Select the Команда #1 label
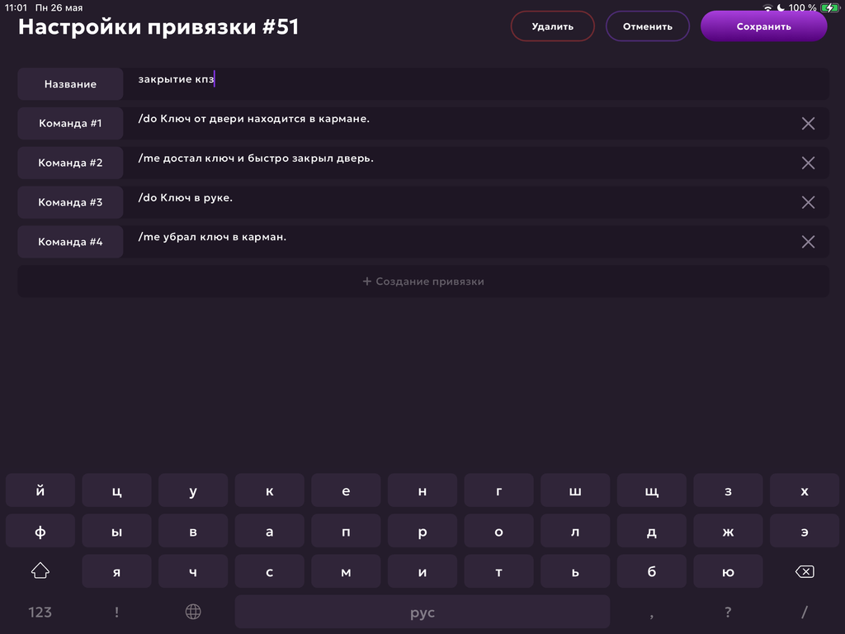 point(71,124)
